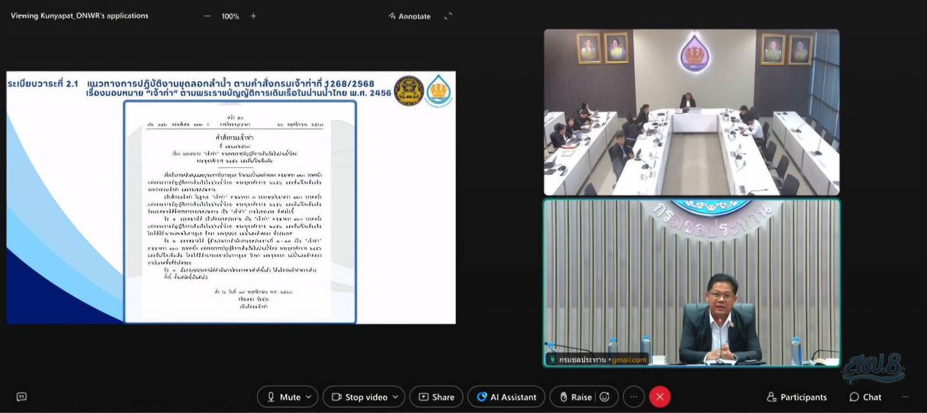Raise your hand

click(575, 397)
